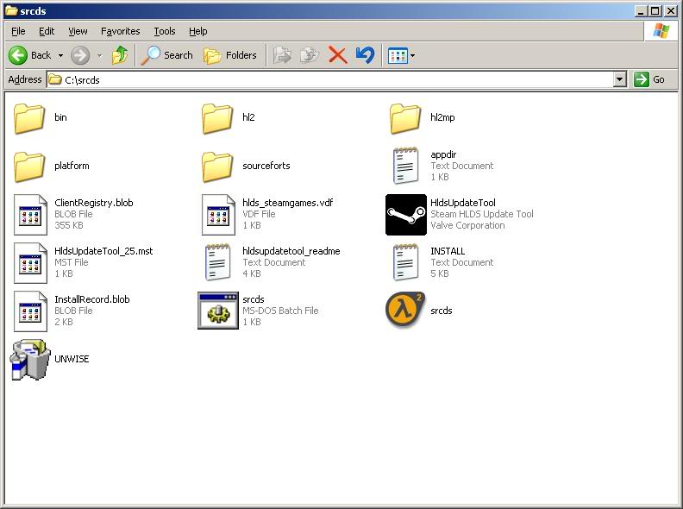Viewport: 683px width, 509px height.
Task: Go up one folder level
Action: pyautogui.click(x=120, y=55)
